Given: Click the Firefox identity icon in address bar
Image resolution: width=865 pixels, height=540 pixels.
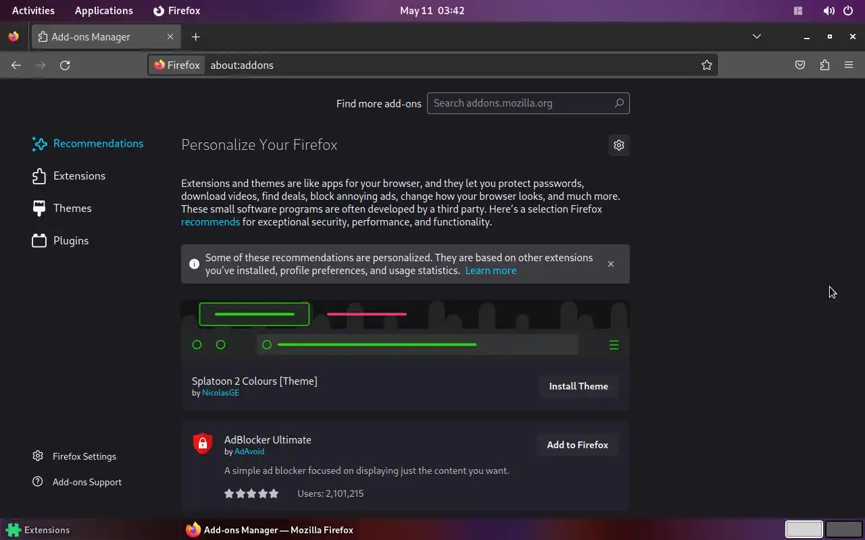Looking at the screenshot, I should click(x=177, y=65).
